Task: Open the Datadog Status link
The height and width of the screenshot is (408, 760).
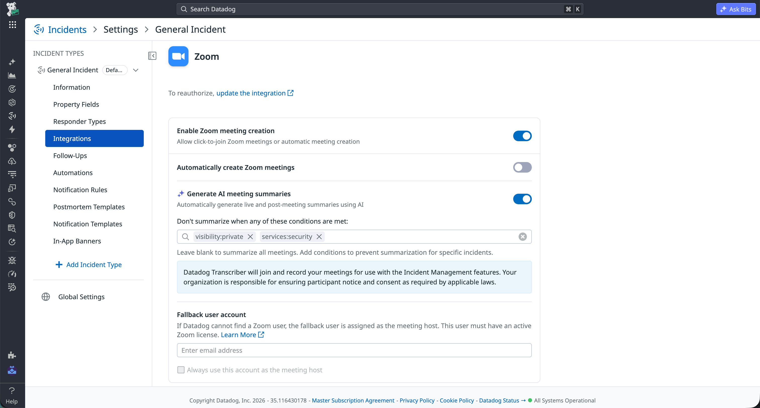Action: point(502,401)
